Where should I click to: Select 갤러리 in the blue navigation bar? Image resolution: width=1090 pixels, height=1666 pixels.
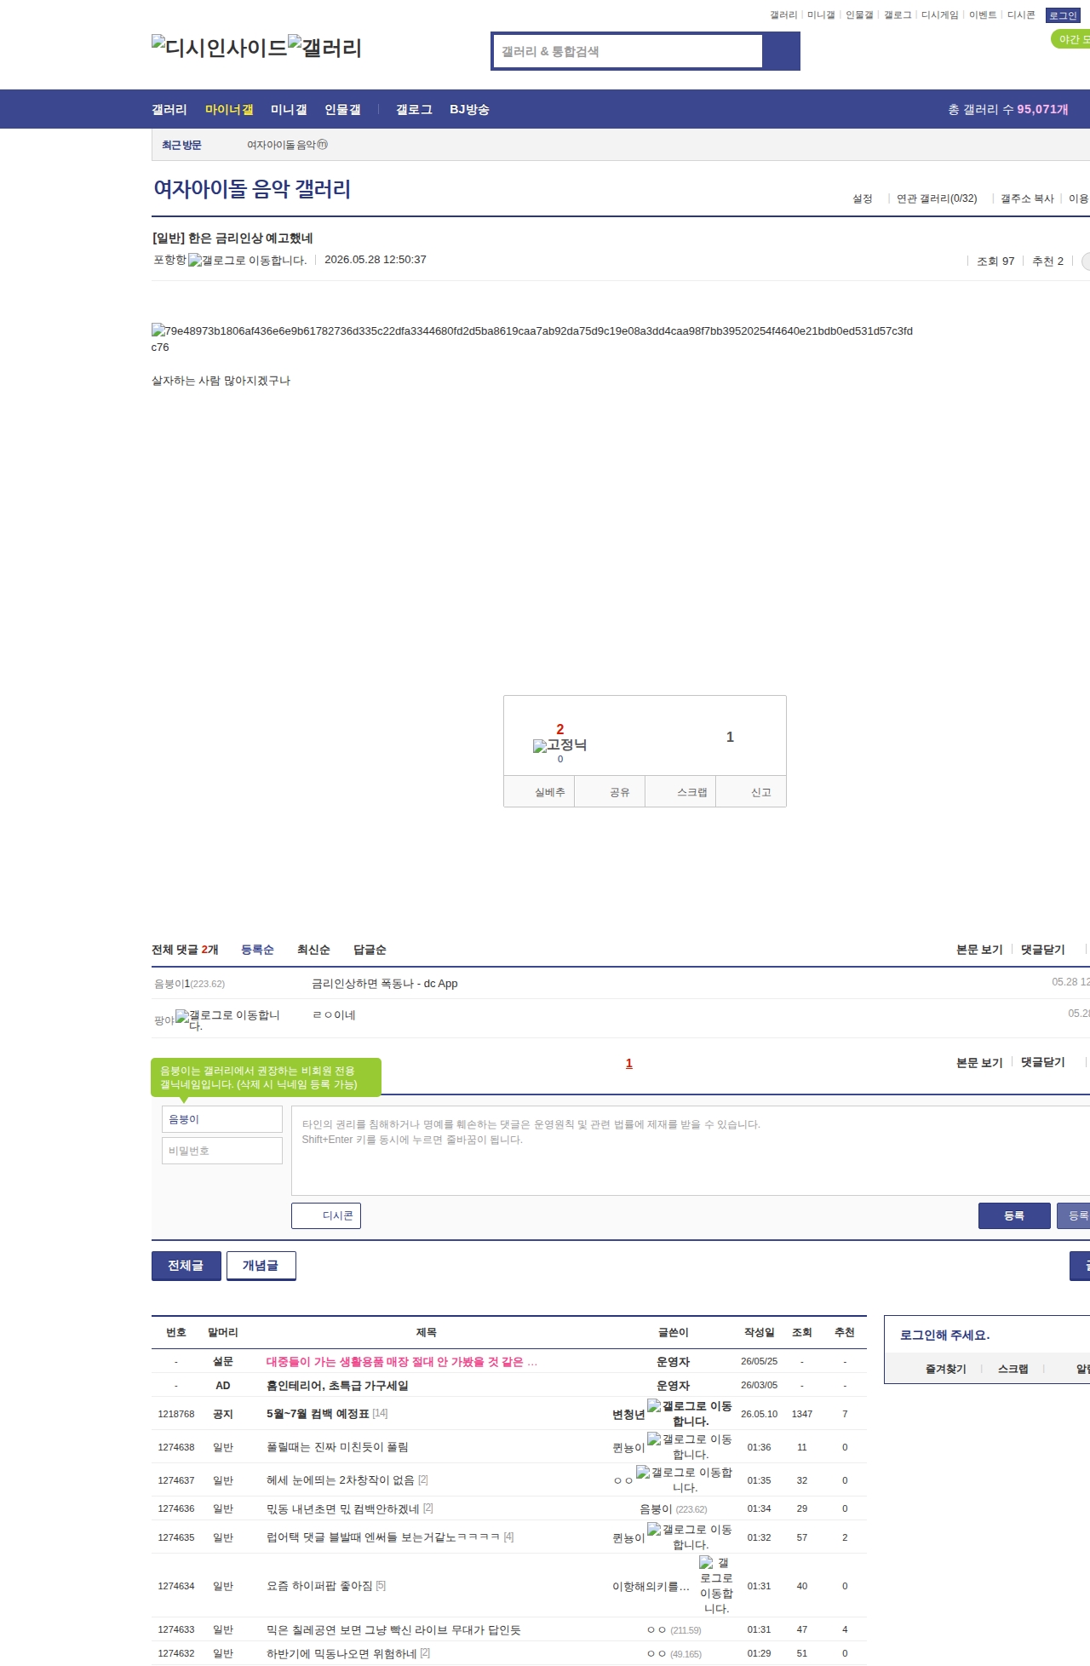pyautogui.click(x=169, y=109)
